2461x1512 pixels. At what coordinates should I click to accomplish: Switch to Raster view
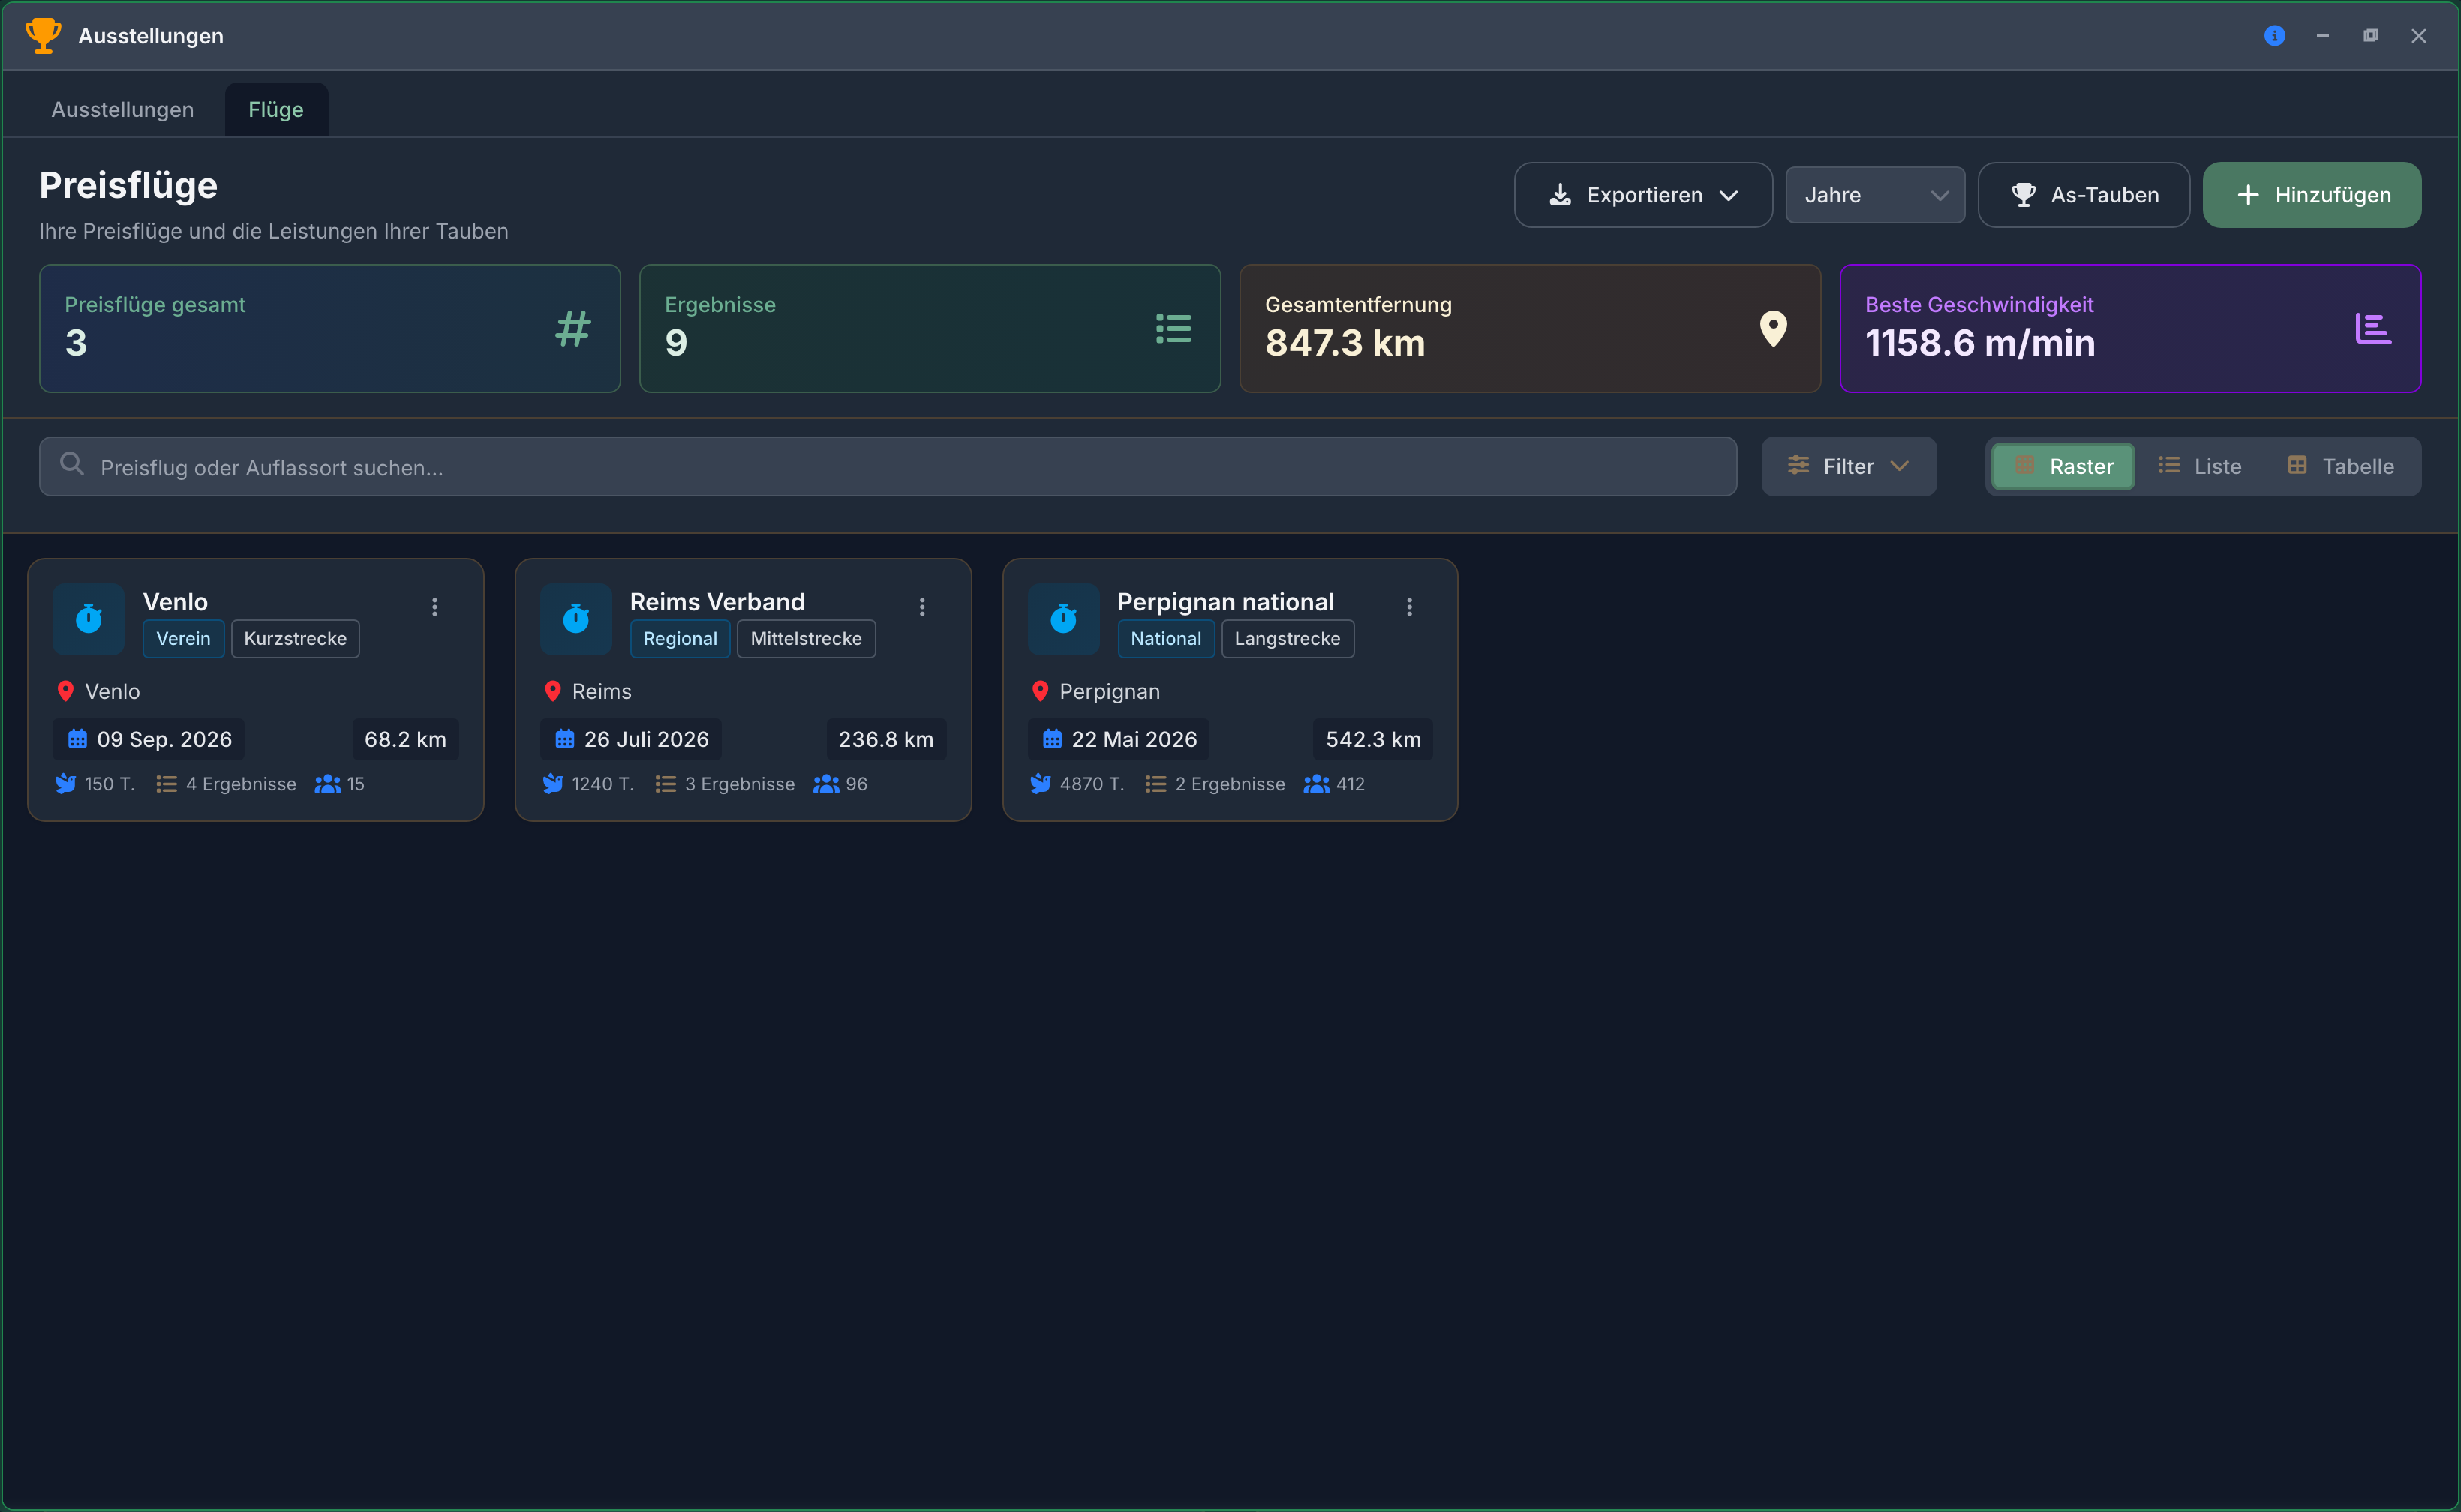click(2063, 466)
